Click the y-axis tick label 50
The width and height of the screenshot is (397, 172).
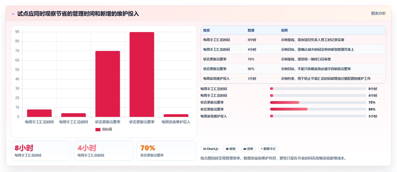(x=17, y=70)
